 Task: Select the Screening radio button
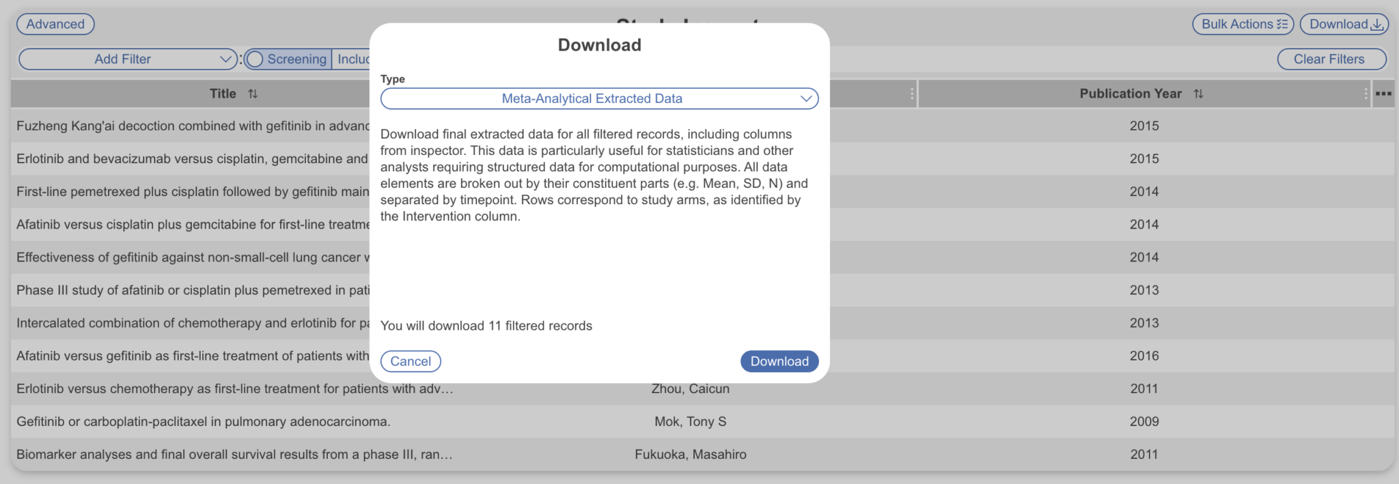[x=255, y=59]
